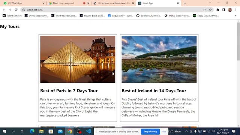Screen dimensions: 240x135
Task: Click the Haze weather widget
Action: pos(174,131)
